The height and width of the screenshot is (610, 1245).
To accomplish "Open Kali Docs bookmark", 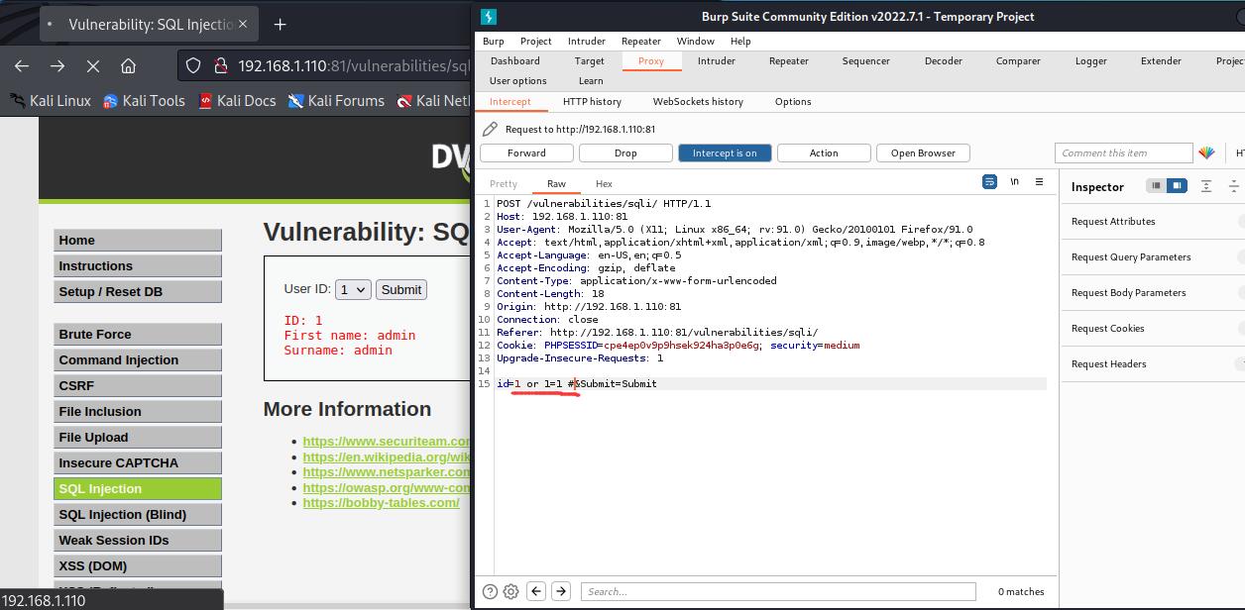I will click(x=237, y=100).
